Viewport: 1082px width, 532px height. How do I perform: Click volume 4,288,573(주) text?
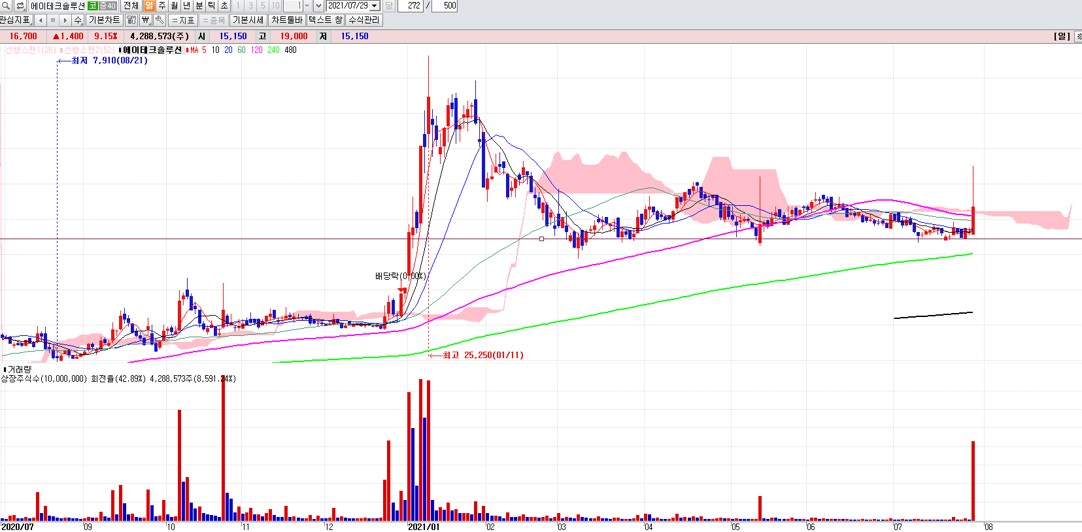click(x=160, y=37)
